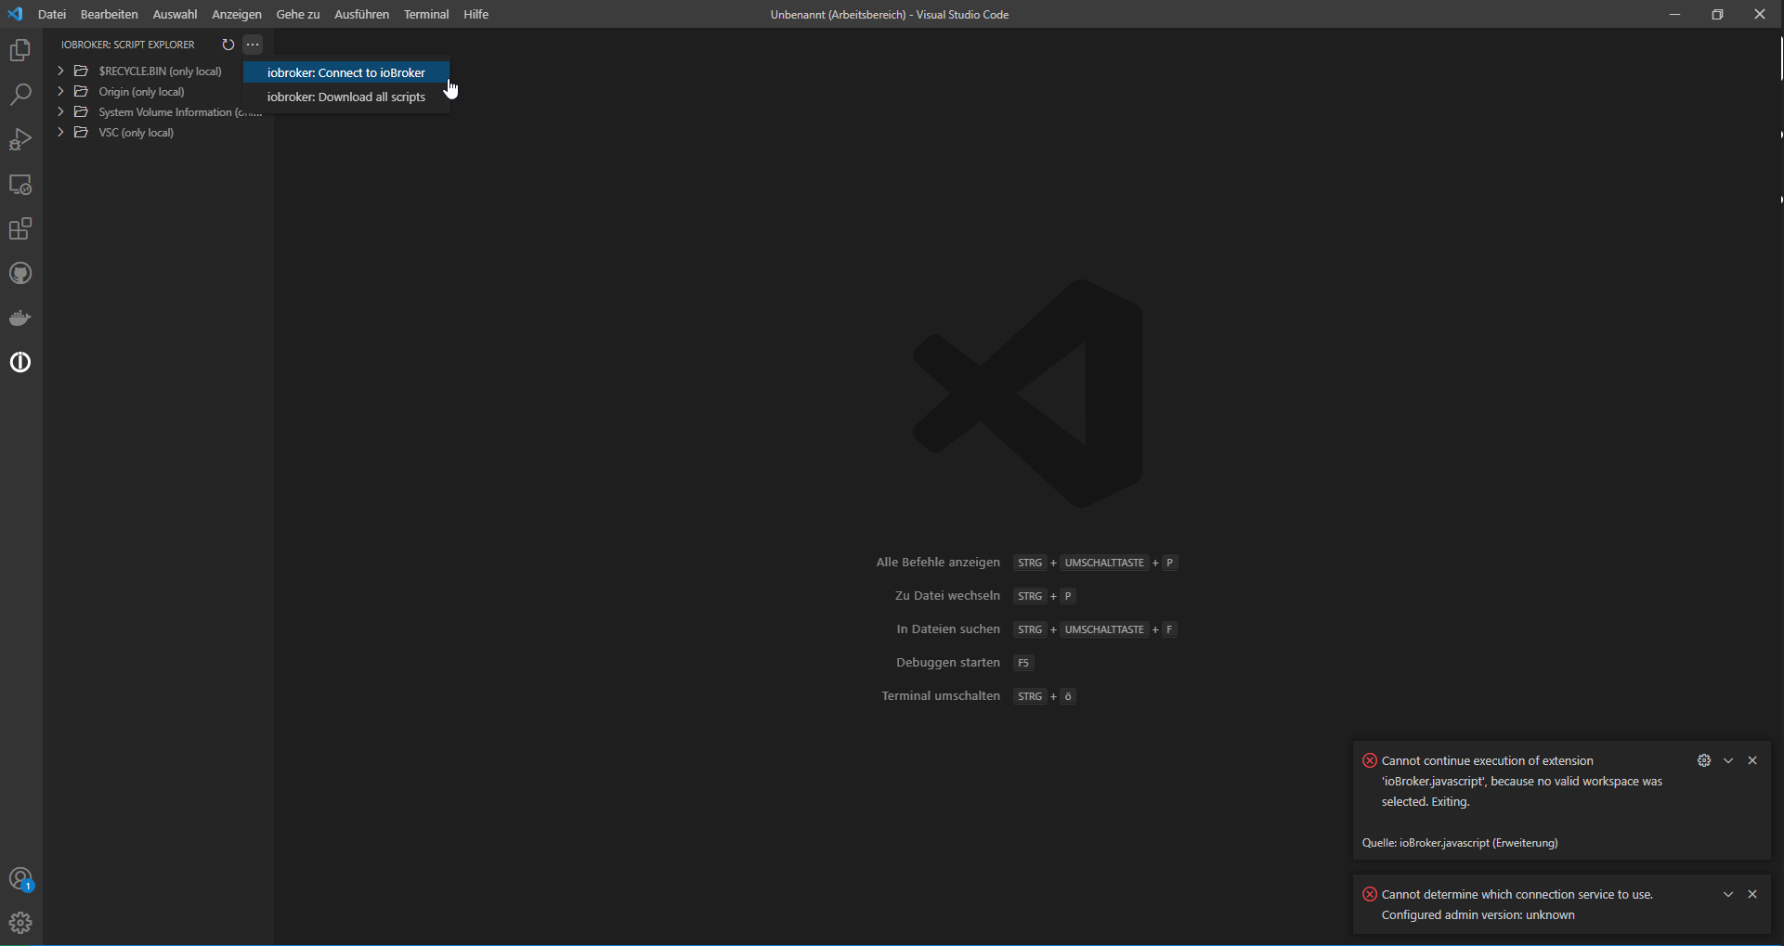Open the Docker view in activity bar
Image resolution: width=1784 pixels, height=946 pixels.
tap(20, 318)
